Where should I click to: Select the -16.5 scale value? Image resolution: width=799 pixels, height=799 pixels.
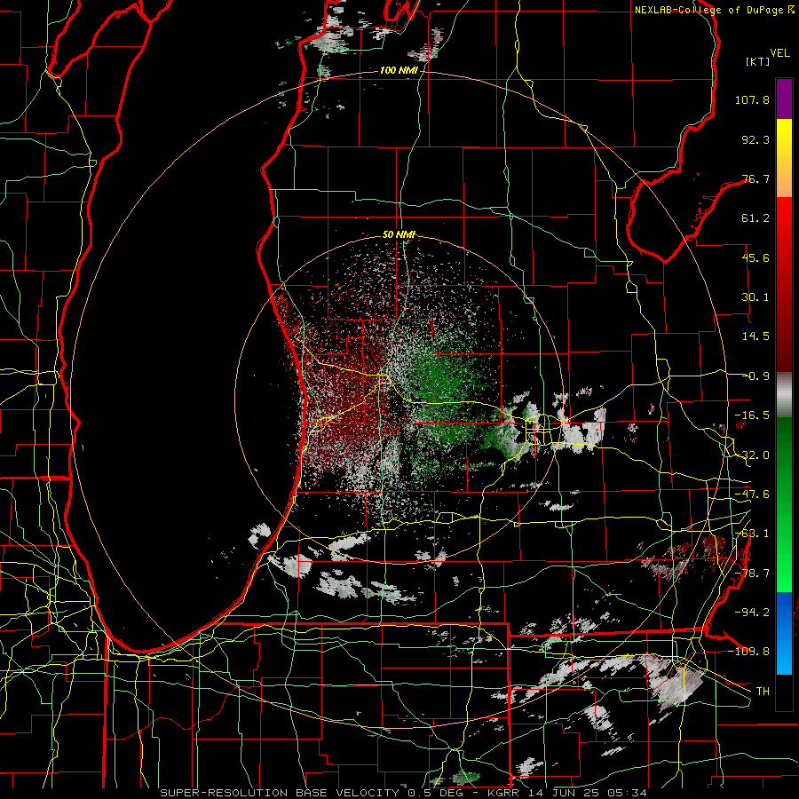(752, 415)
